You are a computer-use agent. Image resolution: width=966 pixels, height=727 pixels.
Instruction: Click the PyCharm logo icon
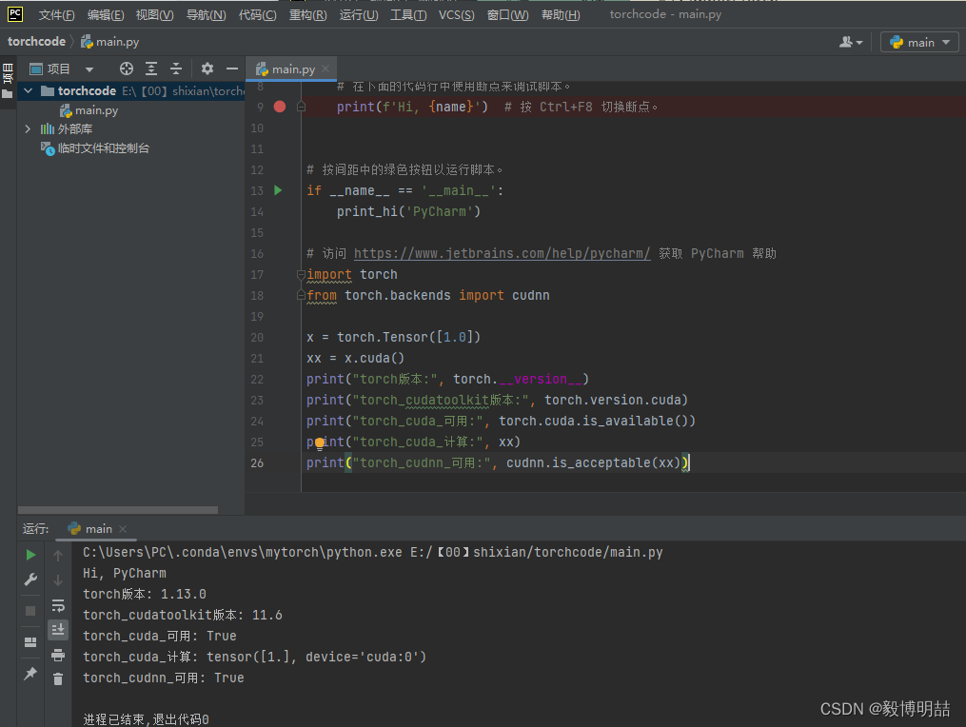coord(15,14)
